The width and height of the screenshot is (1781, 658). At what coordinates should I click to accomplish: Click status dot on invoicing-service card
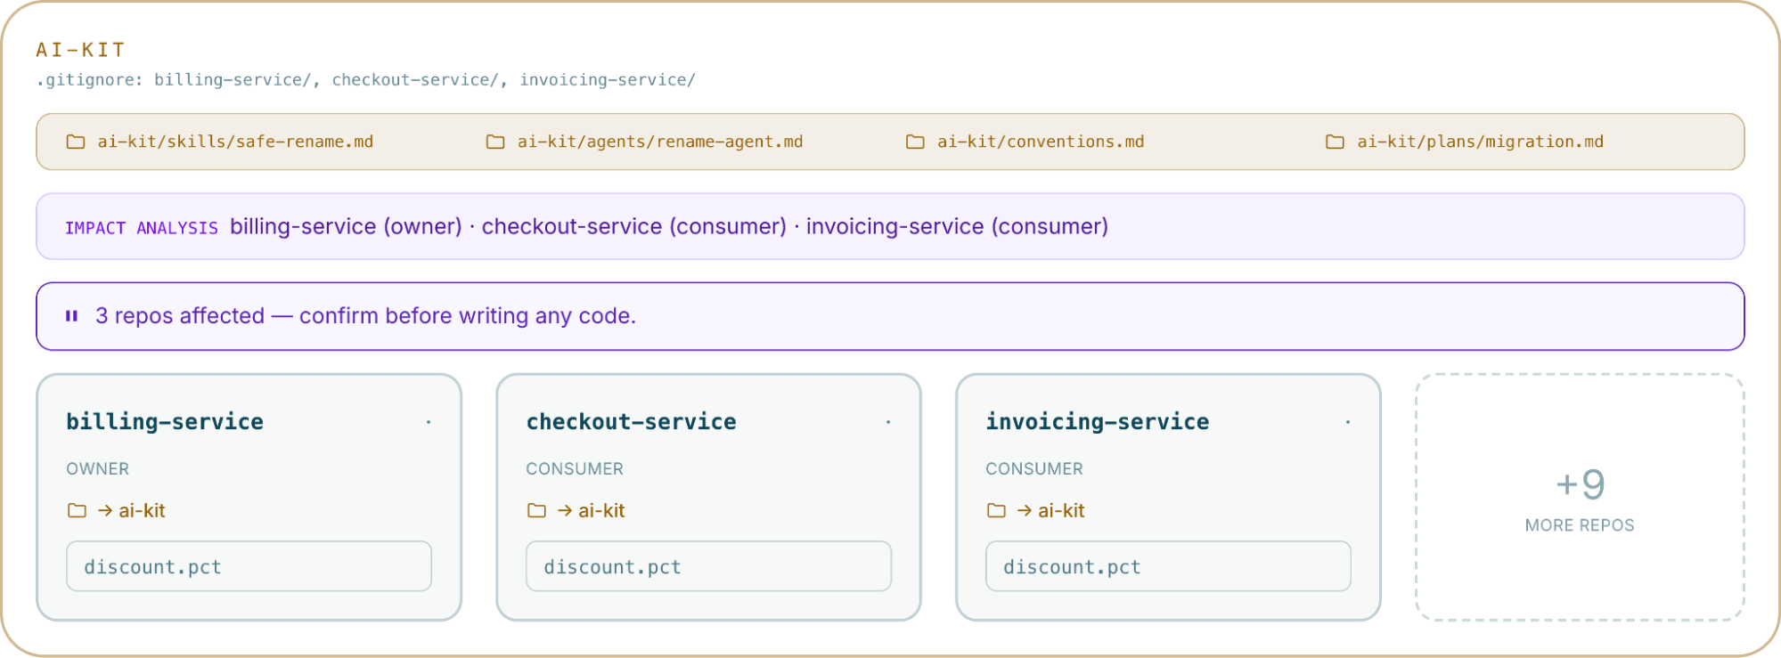(1348, 422)
